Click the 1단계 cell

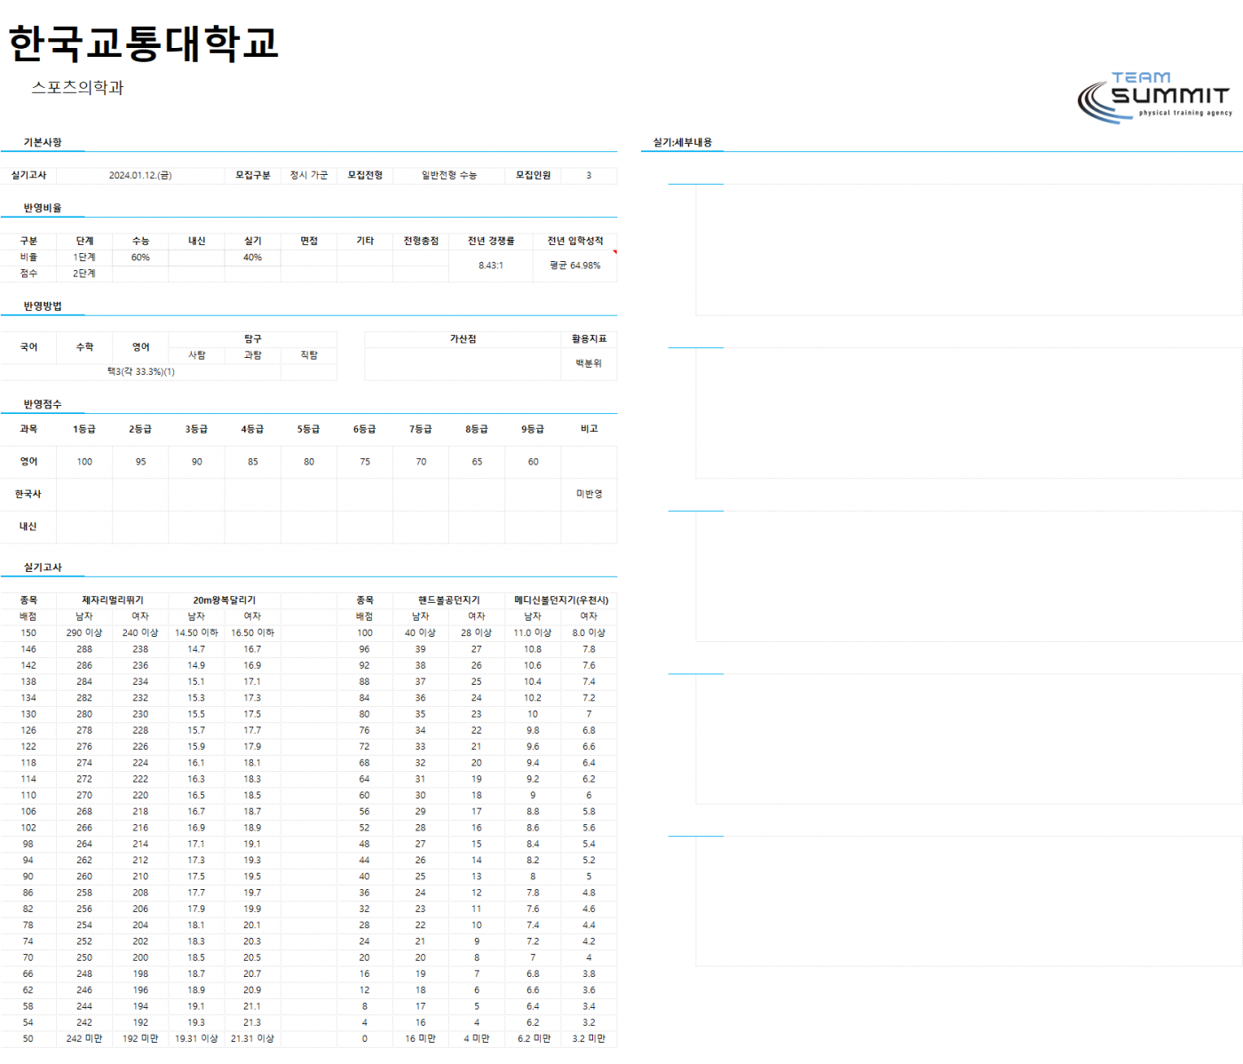(84, 258)
